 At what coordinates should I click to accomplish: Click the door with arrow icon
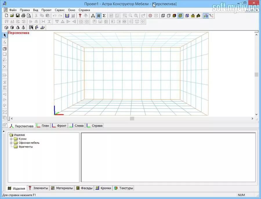(37, 28)
